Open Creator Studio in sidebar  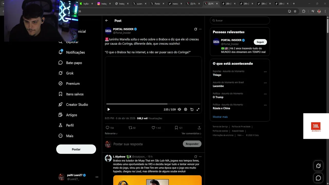(73, 105)
